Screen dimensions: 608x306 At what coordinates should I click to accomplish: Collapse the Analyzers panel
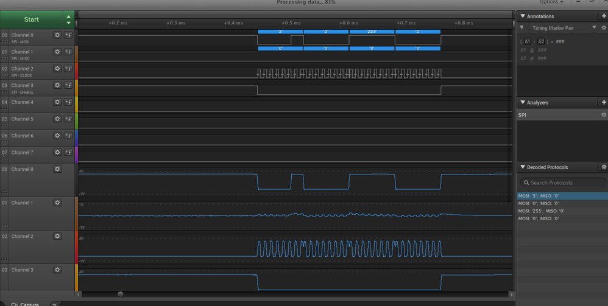pos(522,102)
